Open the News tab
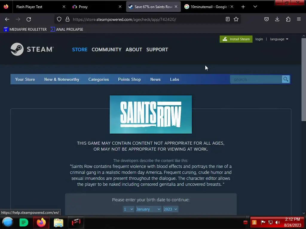Viewport: 306px width, 229px height. point(155,79)
